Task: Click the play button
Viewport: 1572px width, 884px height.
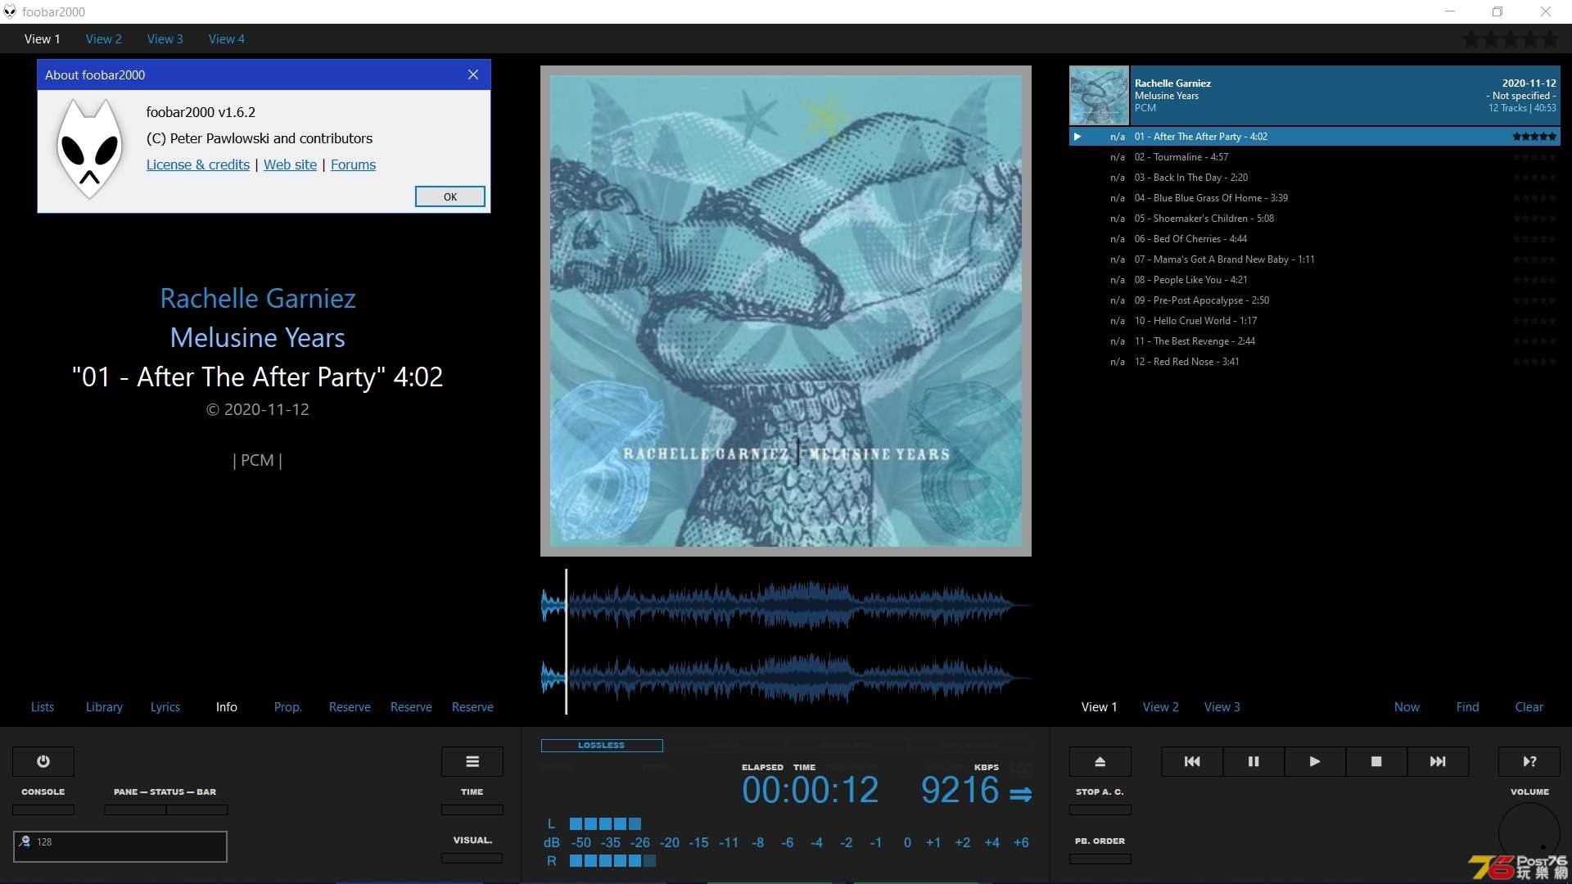Action: click(1315, 761)
